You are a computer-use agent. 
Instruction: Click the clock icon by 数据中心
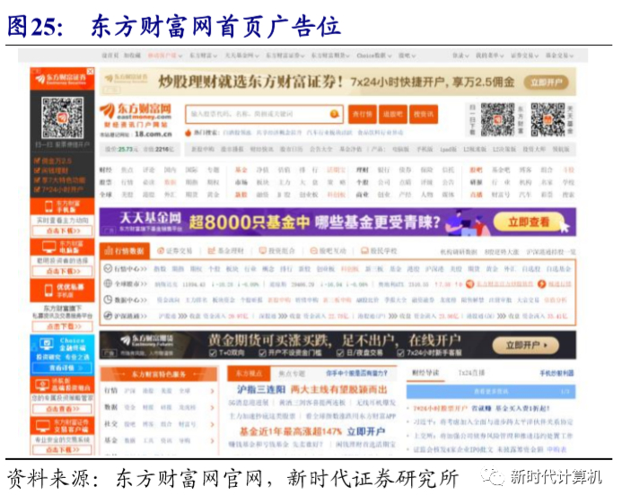click(108, 300)
